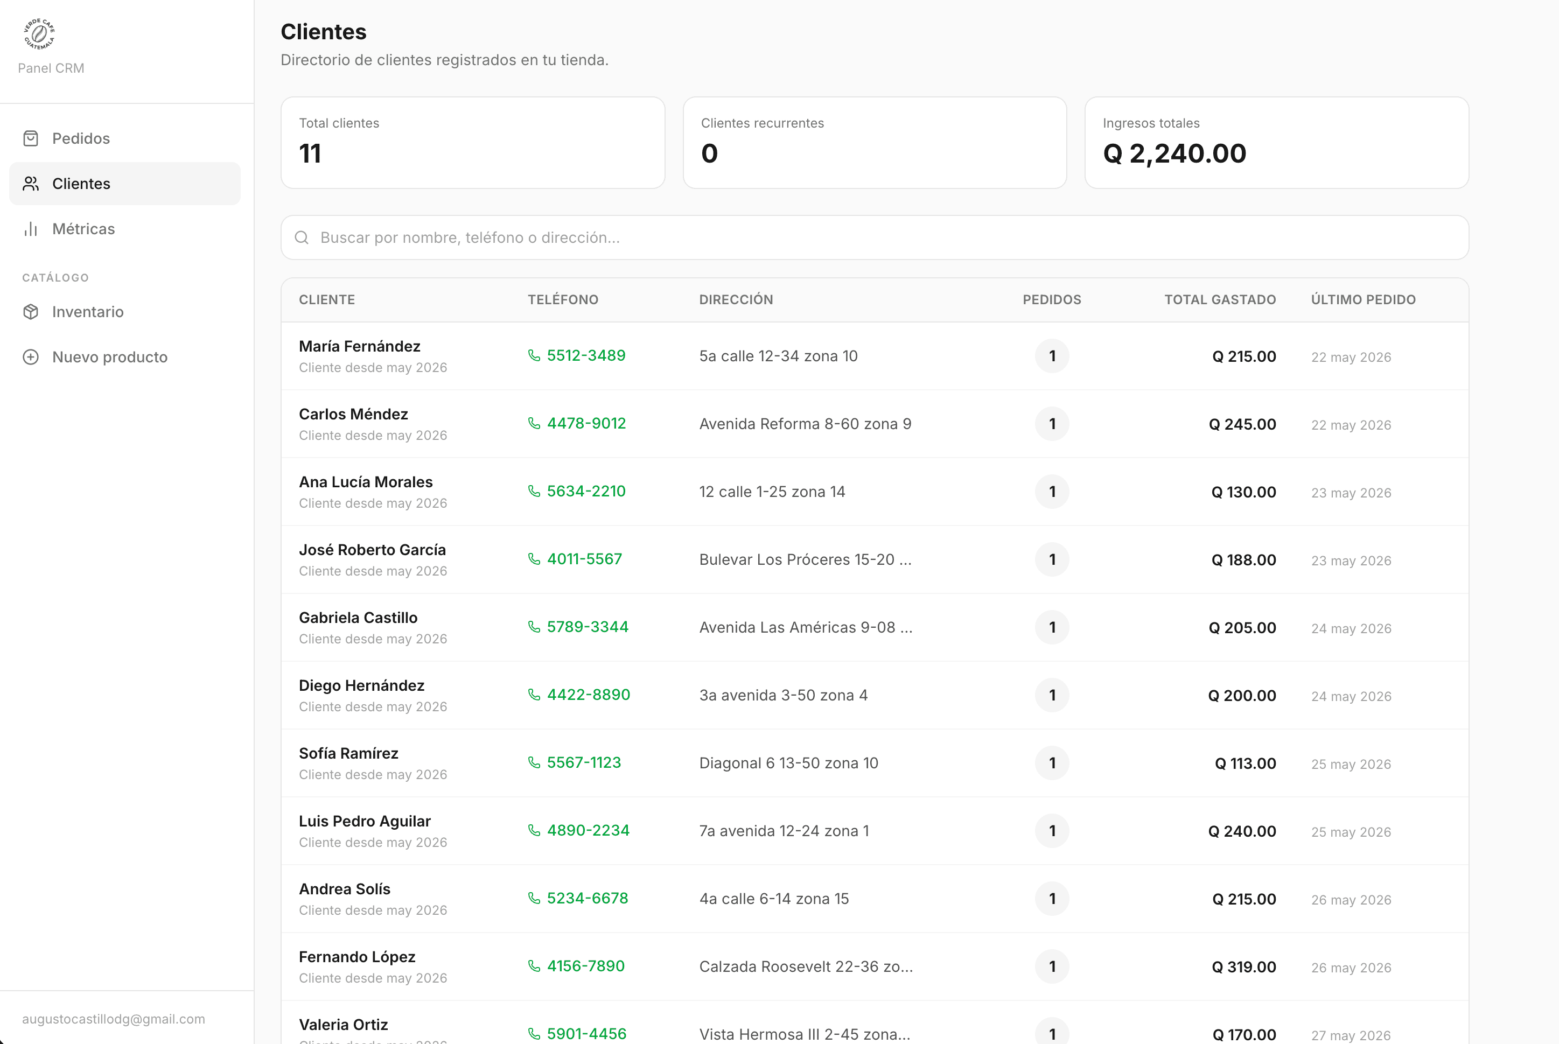Click phone icon next to 5234-6678
The image size is (1559, 1044).
(534, 899)
